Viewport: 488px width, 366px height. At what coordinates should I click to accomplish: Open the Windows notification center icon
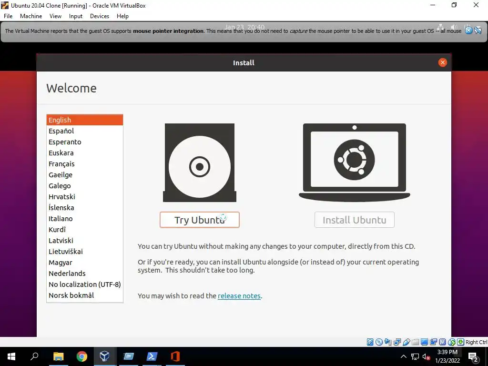[x=473, y=357]
